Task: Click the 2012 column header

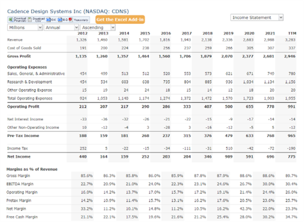Action: (x=83, y=33)
